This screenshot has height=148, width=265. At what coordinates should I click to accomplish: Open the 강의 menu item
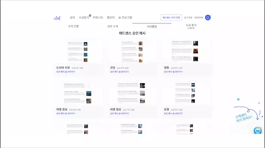point(73,18)
